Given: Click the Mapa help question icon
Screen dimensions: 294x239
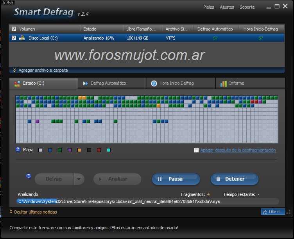Looking at the screenshot, I should point(18,150).
